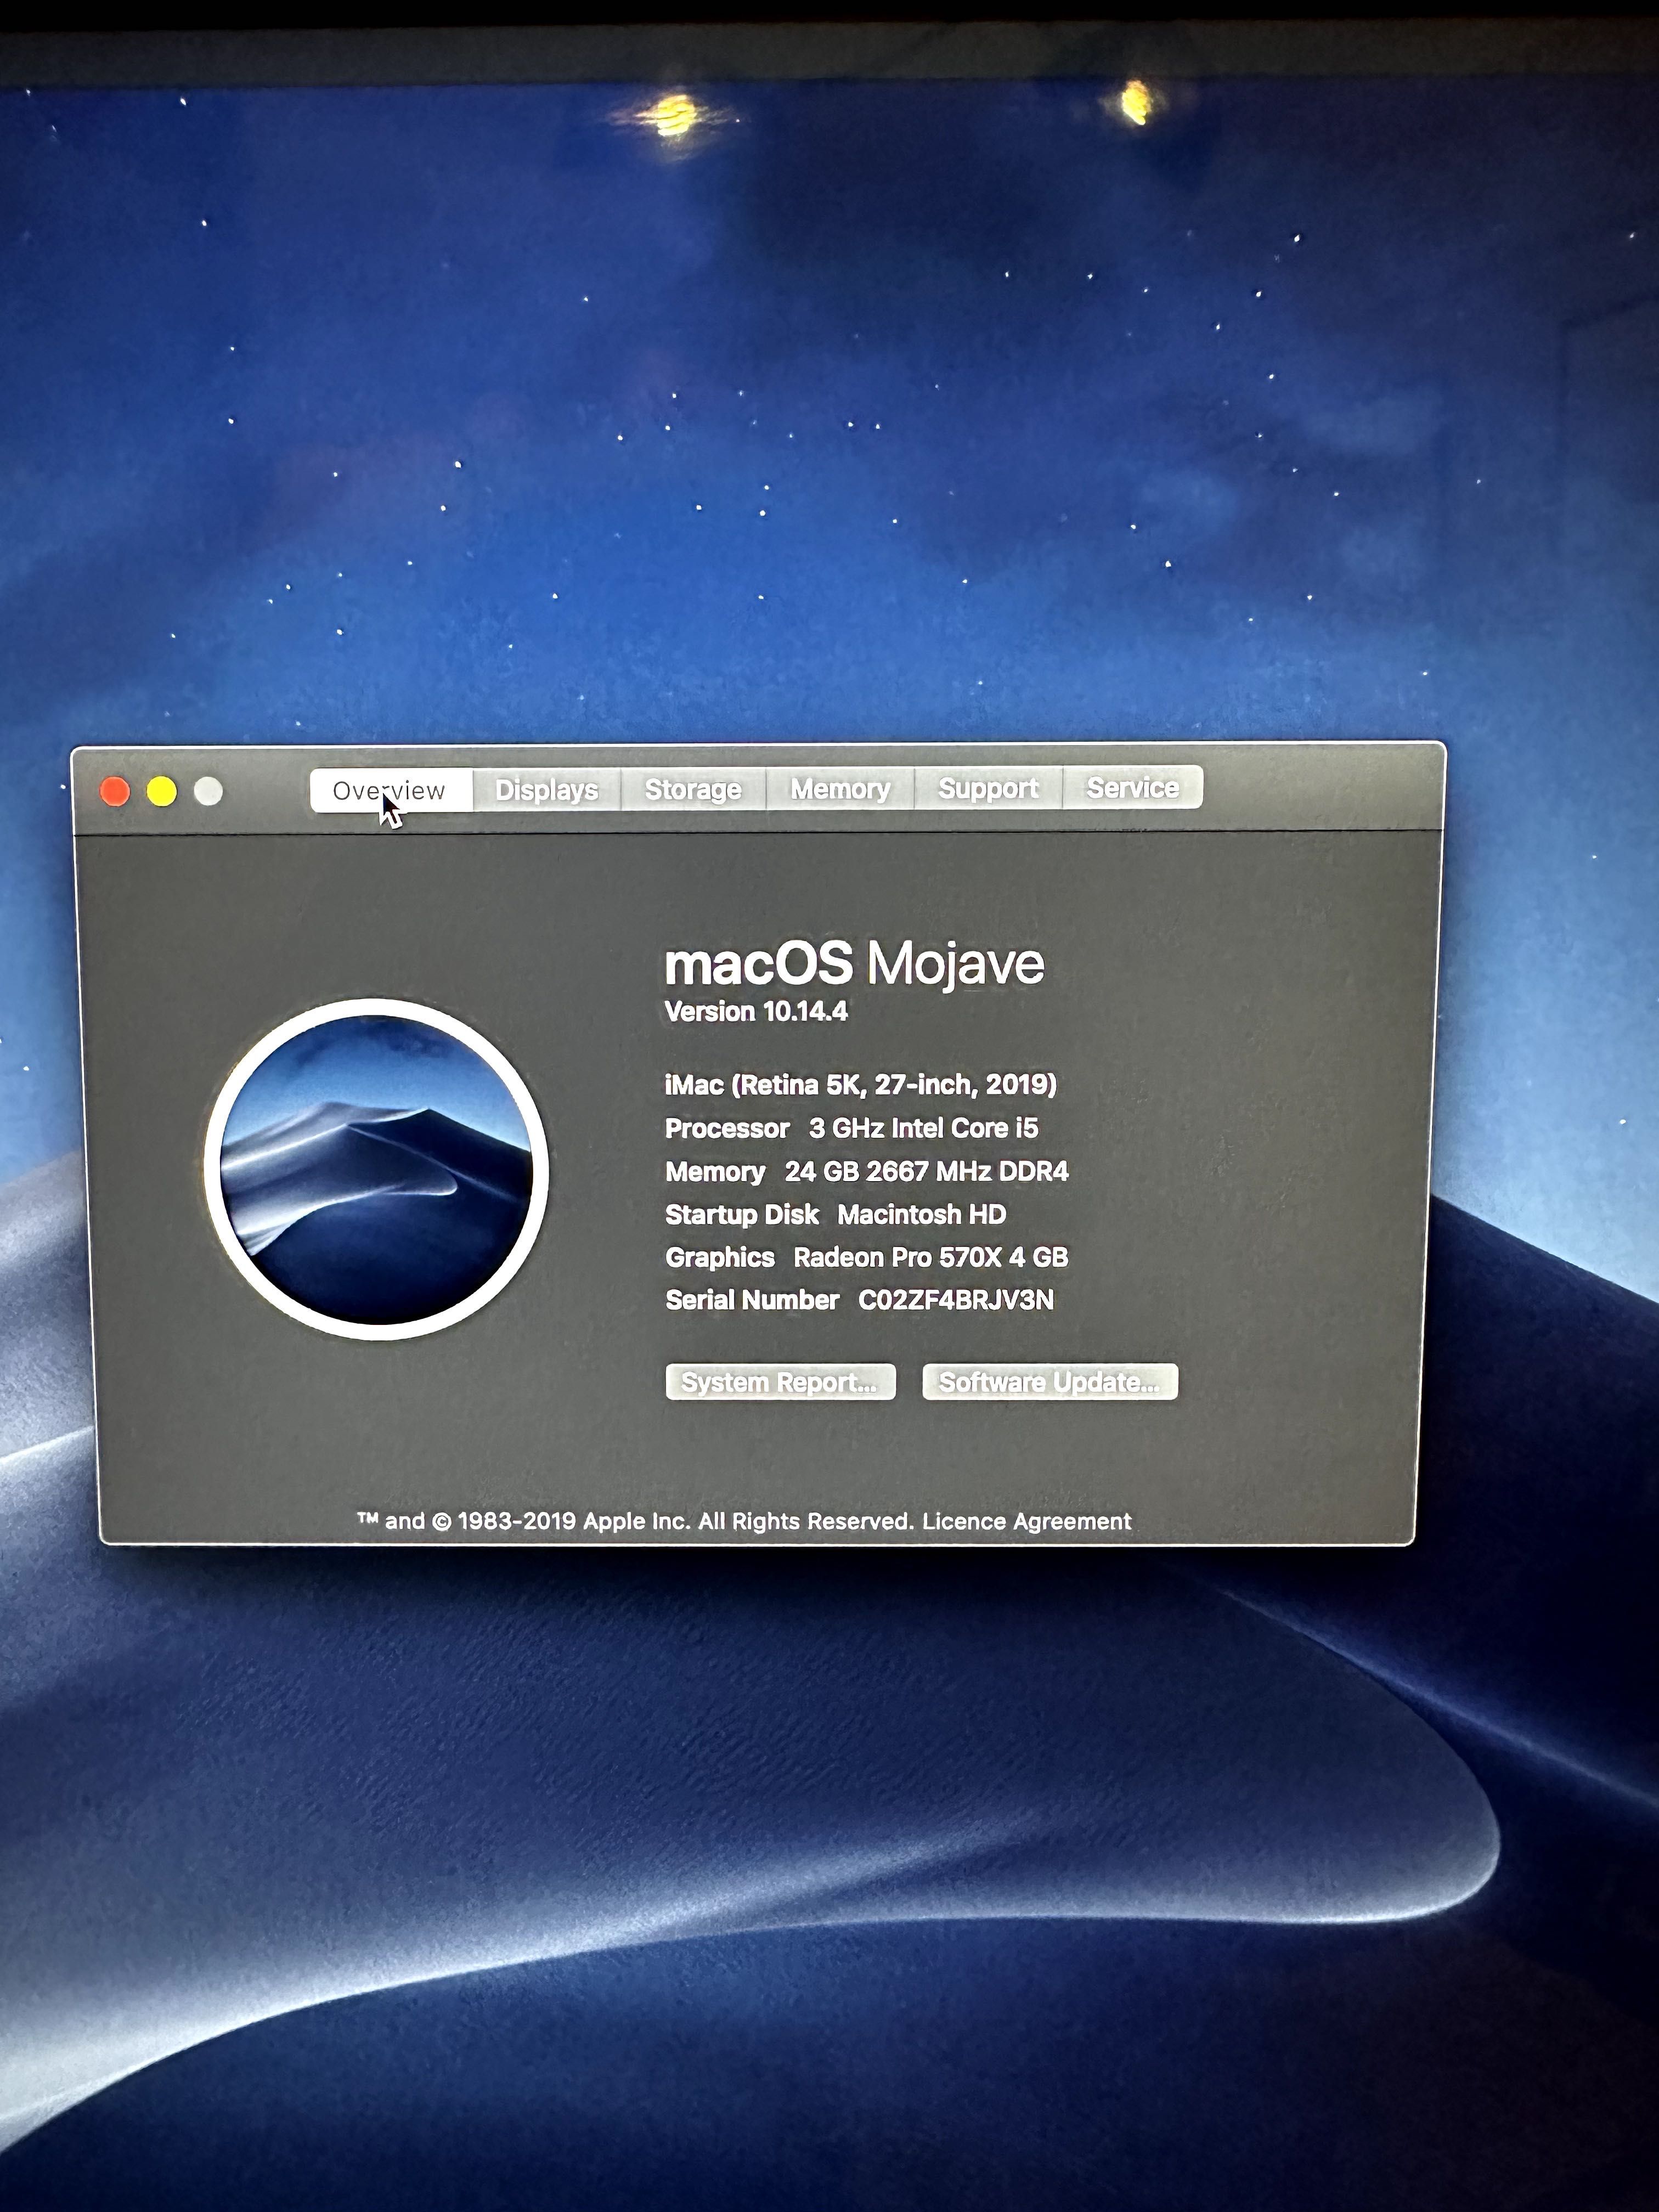Click the System Report button
The image size is (1659, 2212).
pos(780,1382)
